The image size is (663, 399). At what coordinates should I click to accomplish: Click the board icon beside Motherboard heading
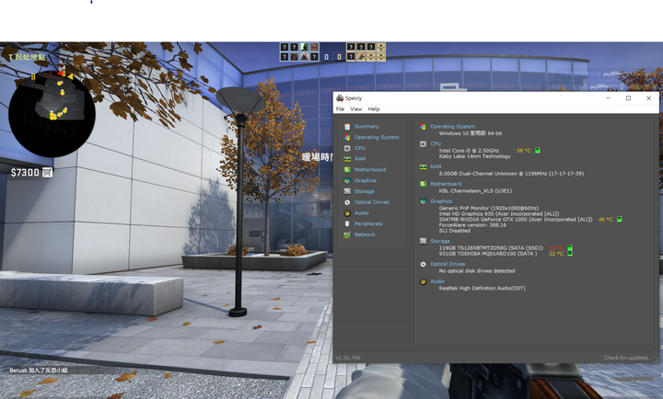(423, 184)
